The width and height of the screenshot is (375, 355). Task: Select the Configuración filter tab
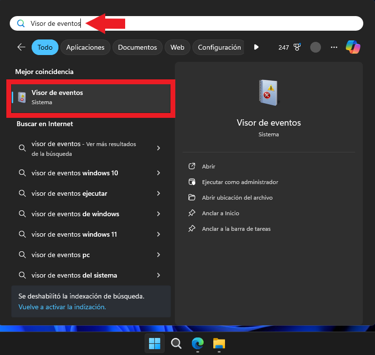pos(219,47)
